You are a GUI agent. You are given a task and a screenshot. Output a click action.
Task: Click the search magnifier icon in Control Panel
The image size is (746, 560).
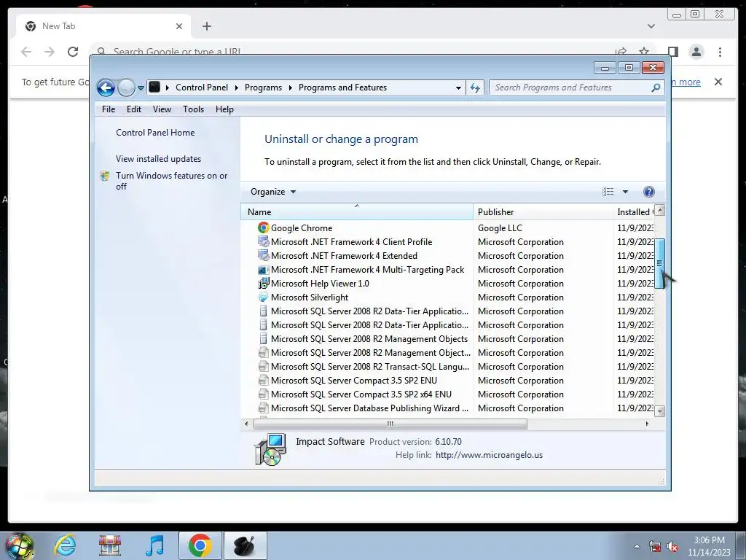tap(656, 87)
